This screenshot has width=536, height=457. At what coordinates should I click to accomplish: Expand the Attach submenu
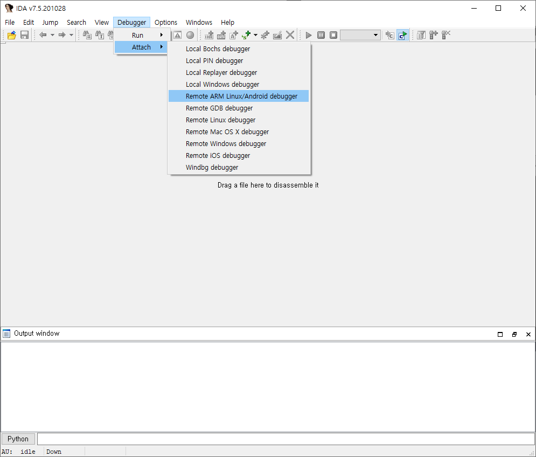(141, 47)
